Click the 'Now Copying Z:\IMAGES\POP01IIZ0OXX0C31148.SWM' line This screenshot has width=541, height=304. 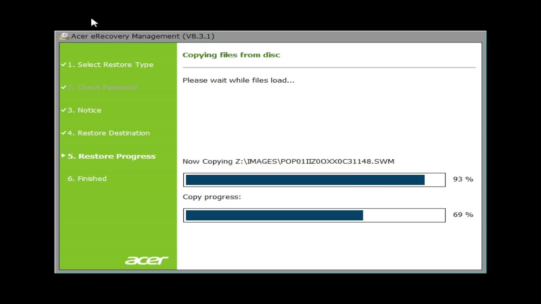click(x=288, y=161)
